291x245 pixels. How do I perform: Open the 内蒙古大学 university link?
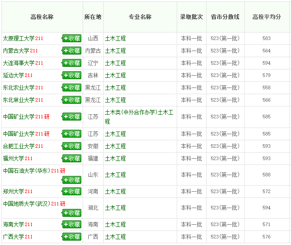coord(16,51)
